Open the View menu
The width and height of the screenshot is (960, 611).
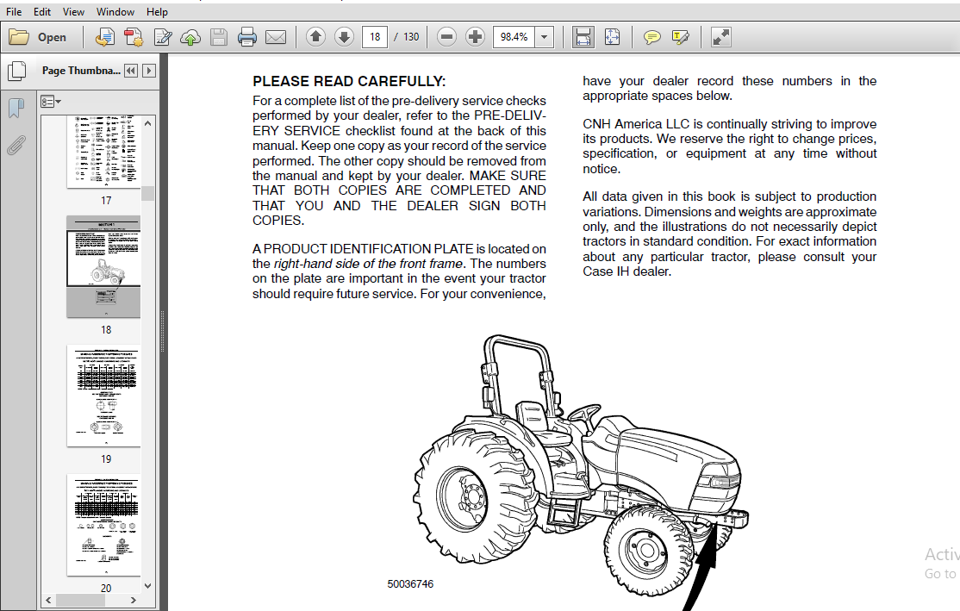click(73, 11)
